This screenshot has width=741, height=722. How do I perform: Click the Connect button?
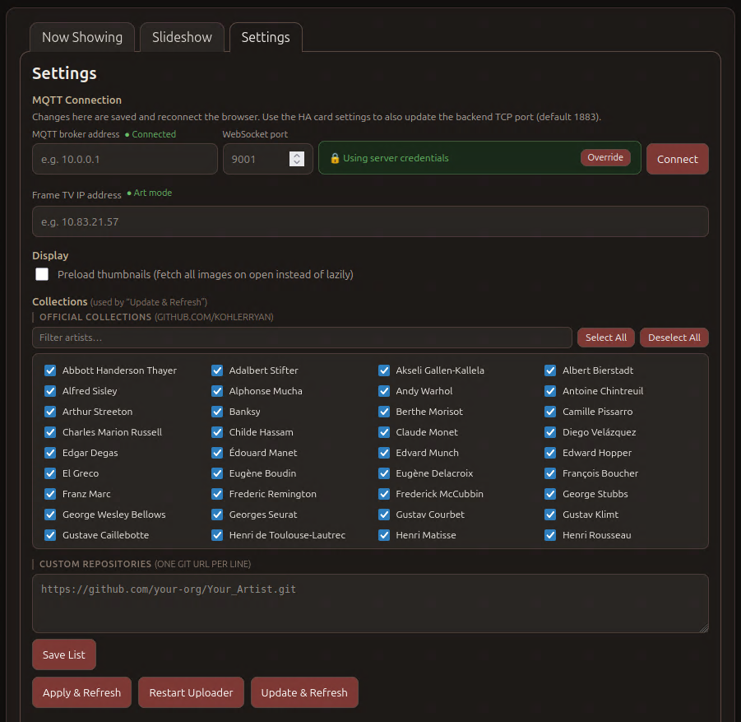(677, 159)
